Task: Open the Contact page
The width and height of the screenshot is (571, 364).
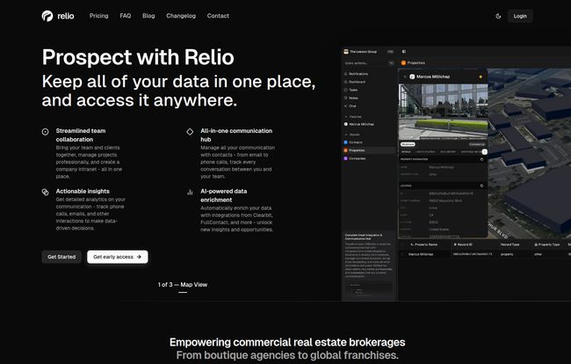Action: click(218, 16)
